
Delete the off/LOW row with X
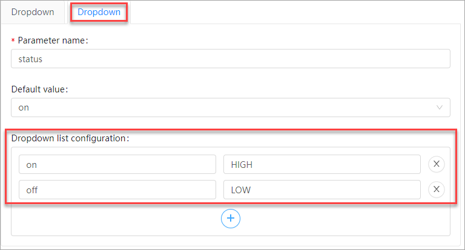436,190
